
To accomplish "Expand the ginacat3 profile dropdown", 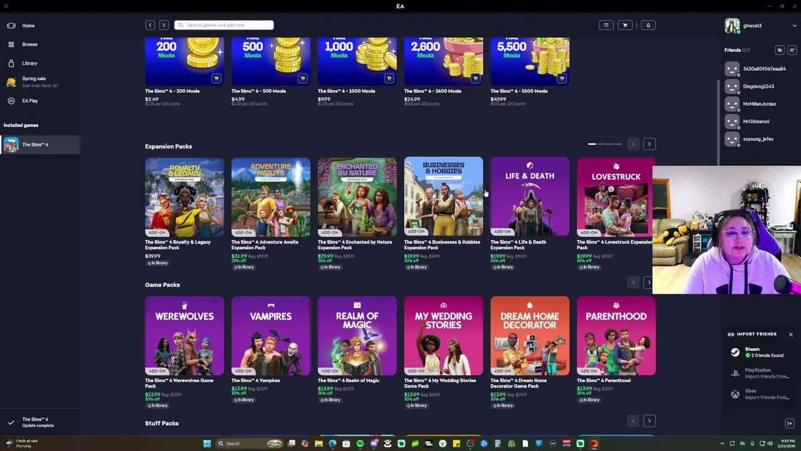I will tap(795, 26).
